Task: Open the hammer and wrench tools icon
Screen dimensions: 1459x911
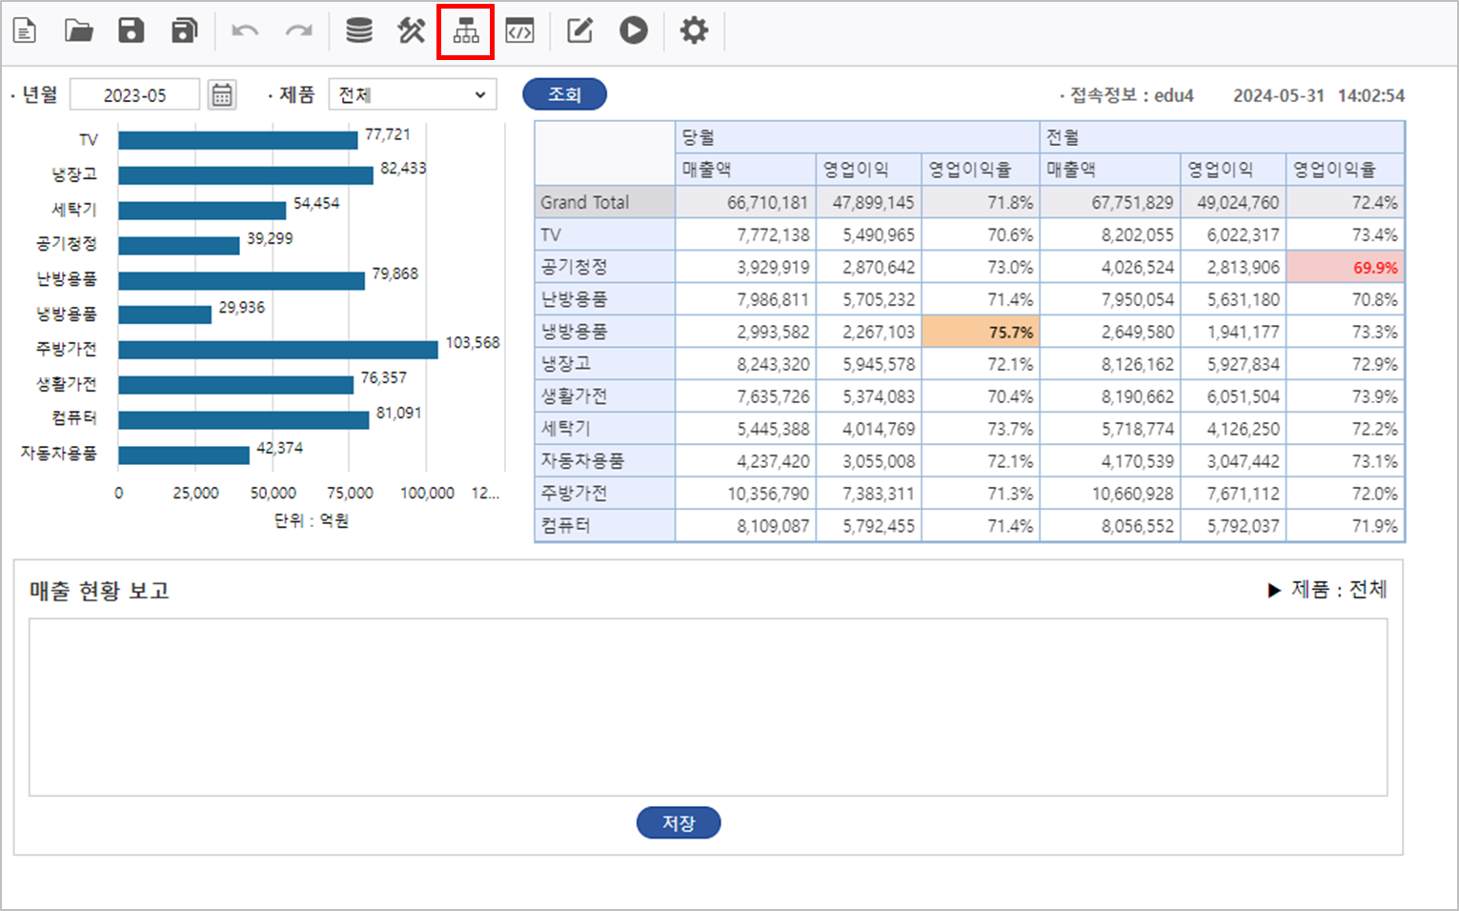Action: (412, 30)
